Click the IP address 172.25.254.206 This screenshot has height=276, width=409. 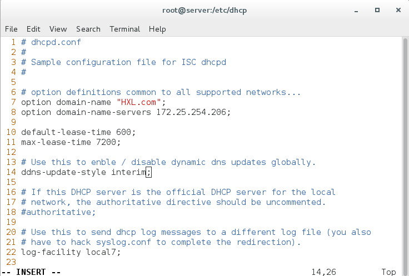coord(191,112)
